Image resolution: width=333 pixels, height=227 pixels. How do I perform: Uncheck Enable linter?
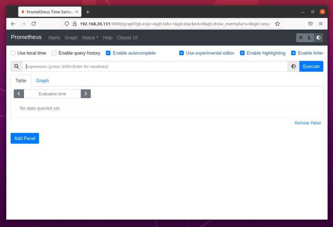click(293, 53)
